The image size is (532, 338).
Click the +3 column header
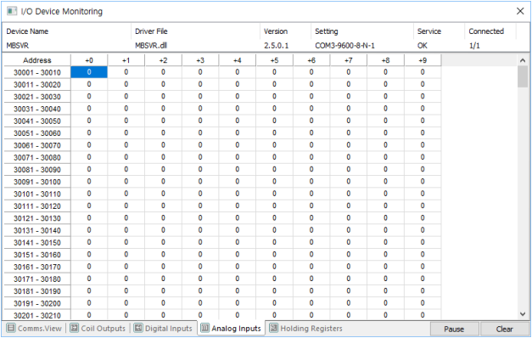(x=200, y=60)
